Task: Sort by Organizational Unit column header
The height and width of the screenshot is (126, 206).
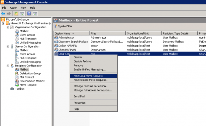Action: coord(144,33)
